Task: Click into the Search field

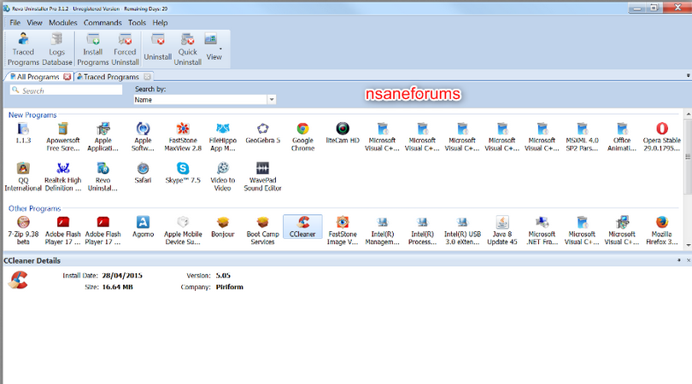Action: (66, 90)
